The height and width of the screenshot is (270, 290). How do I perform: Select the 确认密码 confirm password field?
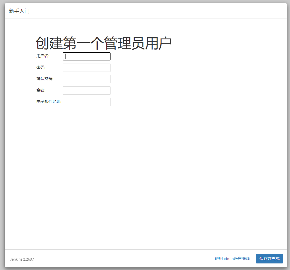pos(87,79)
